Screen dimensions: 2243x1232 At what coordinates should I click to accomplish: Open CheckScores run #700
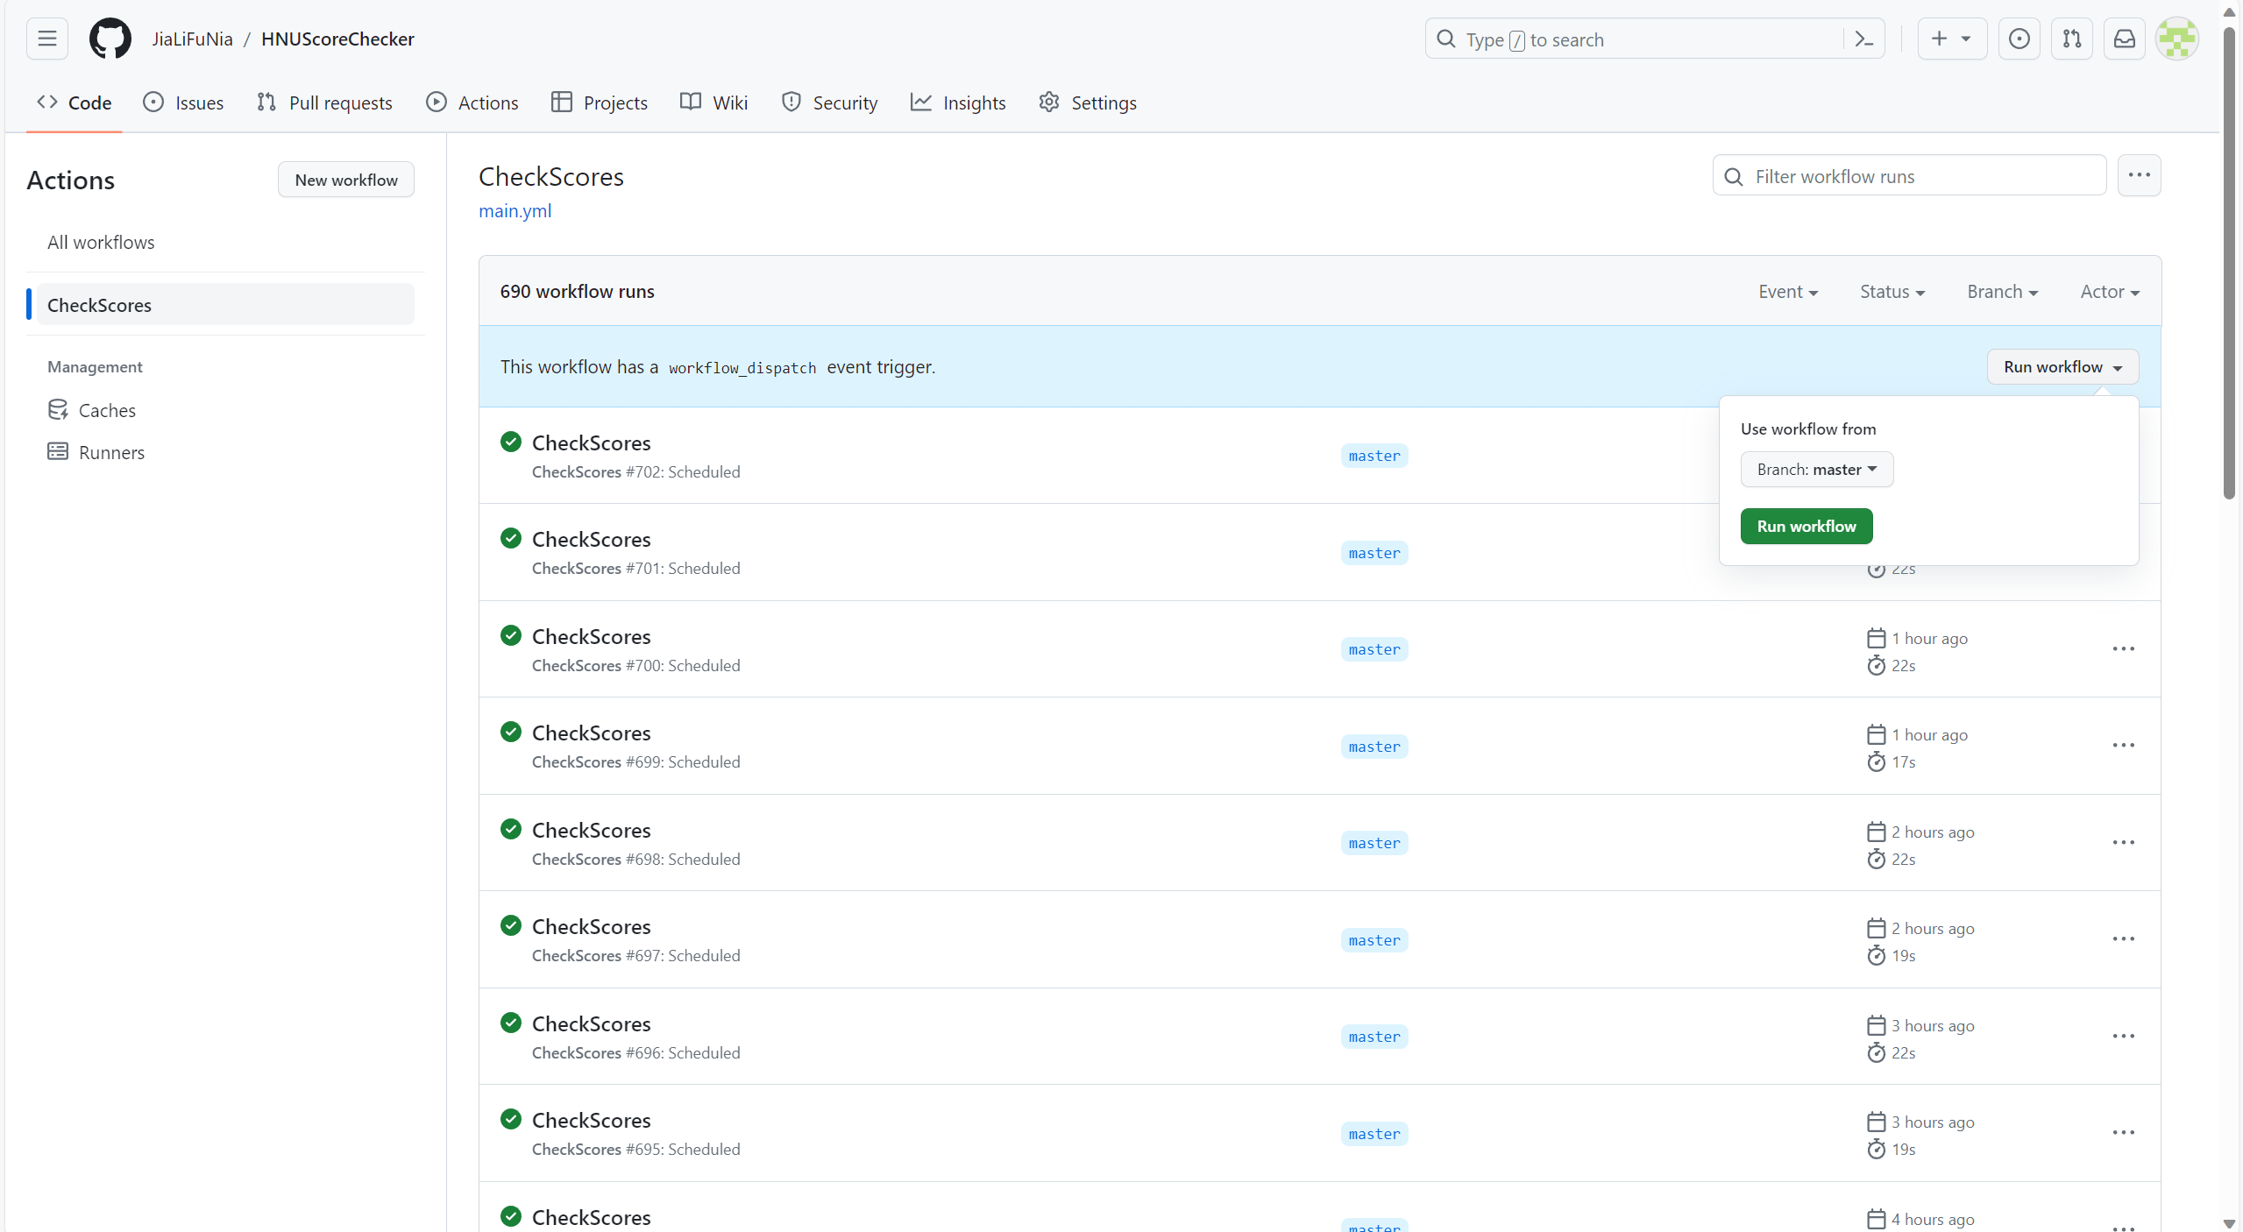591,636
